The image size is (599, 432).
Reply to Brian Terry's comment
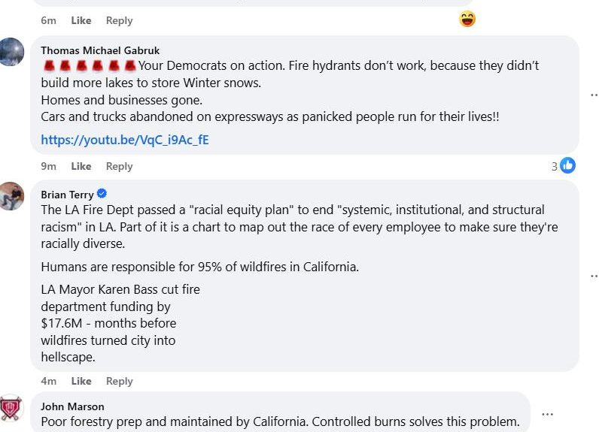(x=119, y=381)
